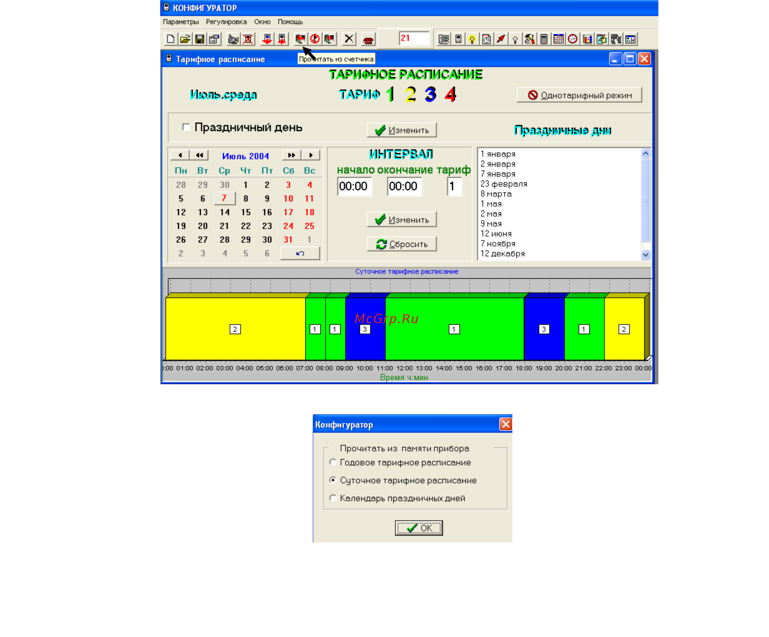Screen dimensions: 769x637
Task: Toggle the Праздничный день checkbox
Action: 186,127
